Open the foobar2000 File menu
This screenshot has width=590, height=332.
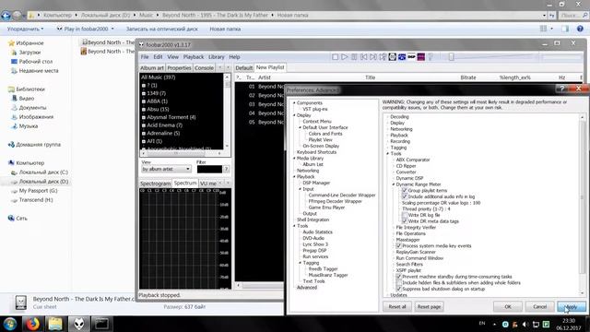[145, 57]
